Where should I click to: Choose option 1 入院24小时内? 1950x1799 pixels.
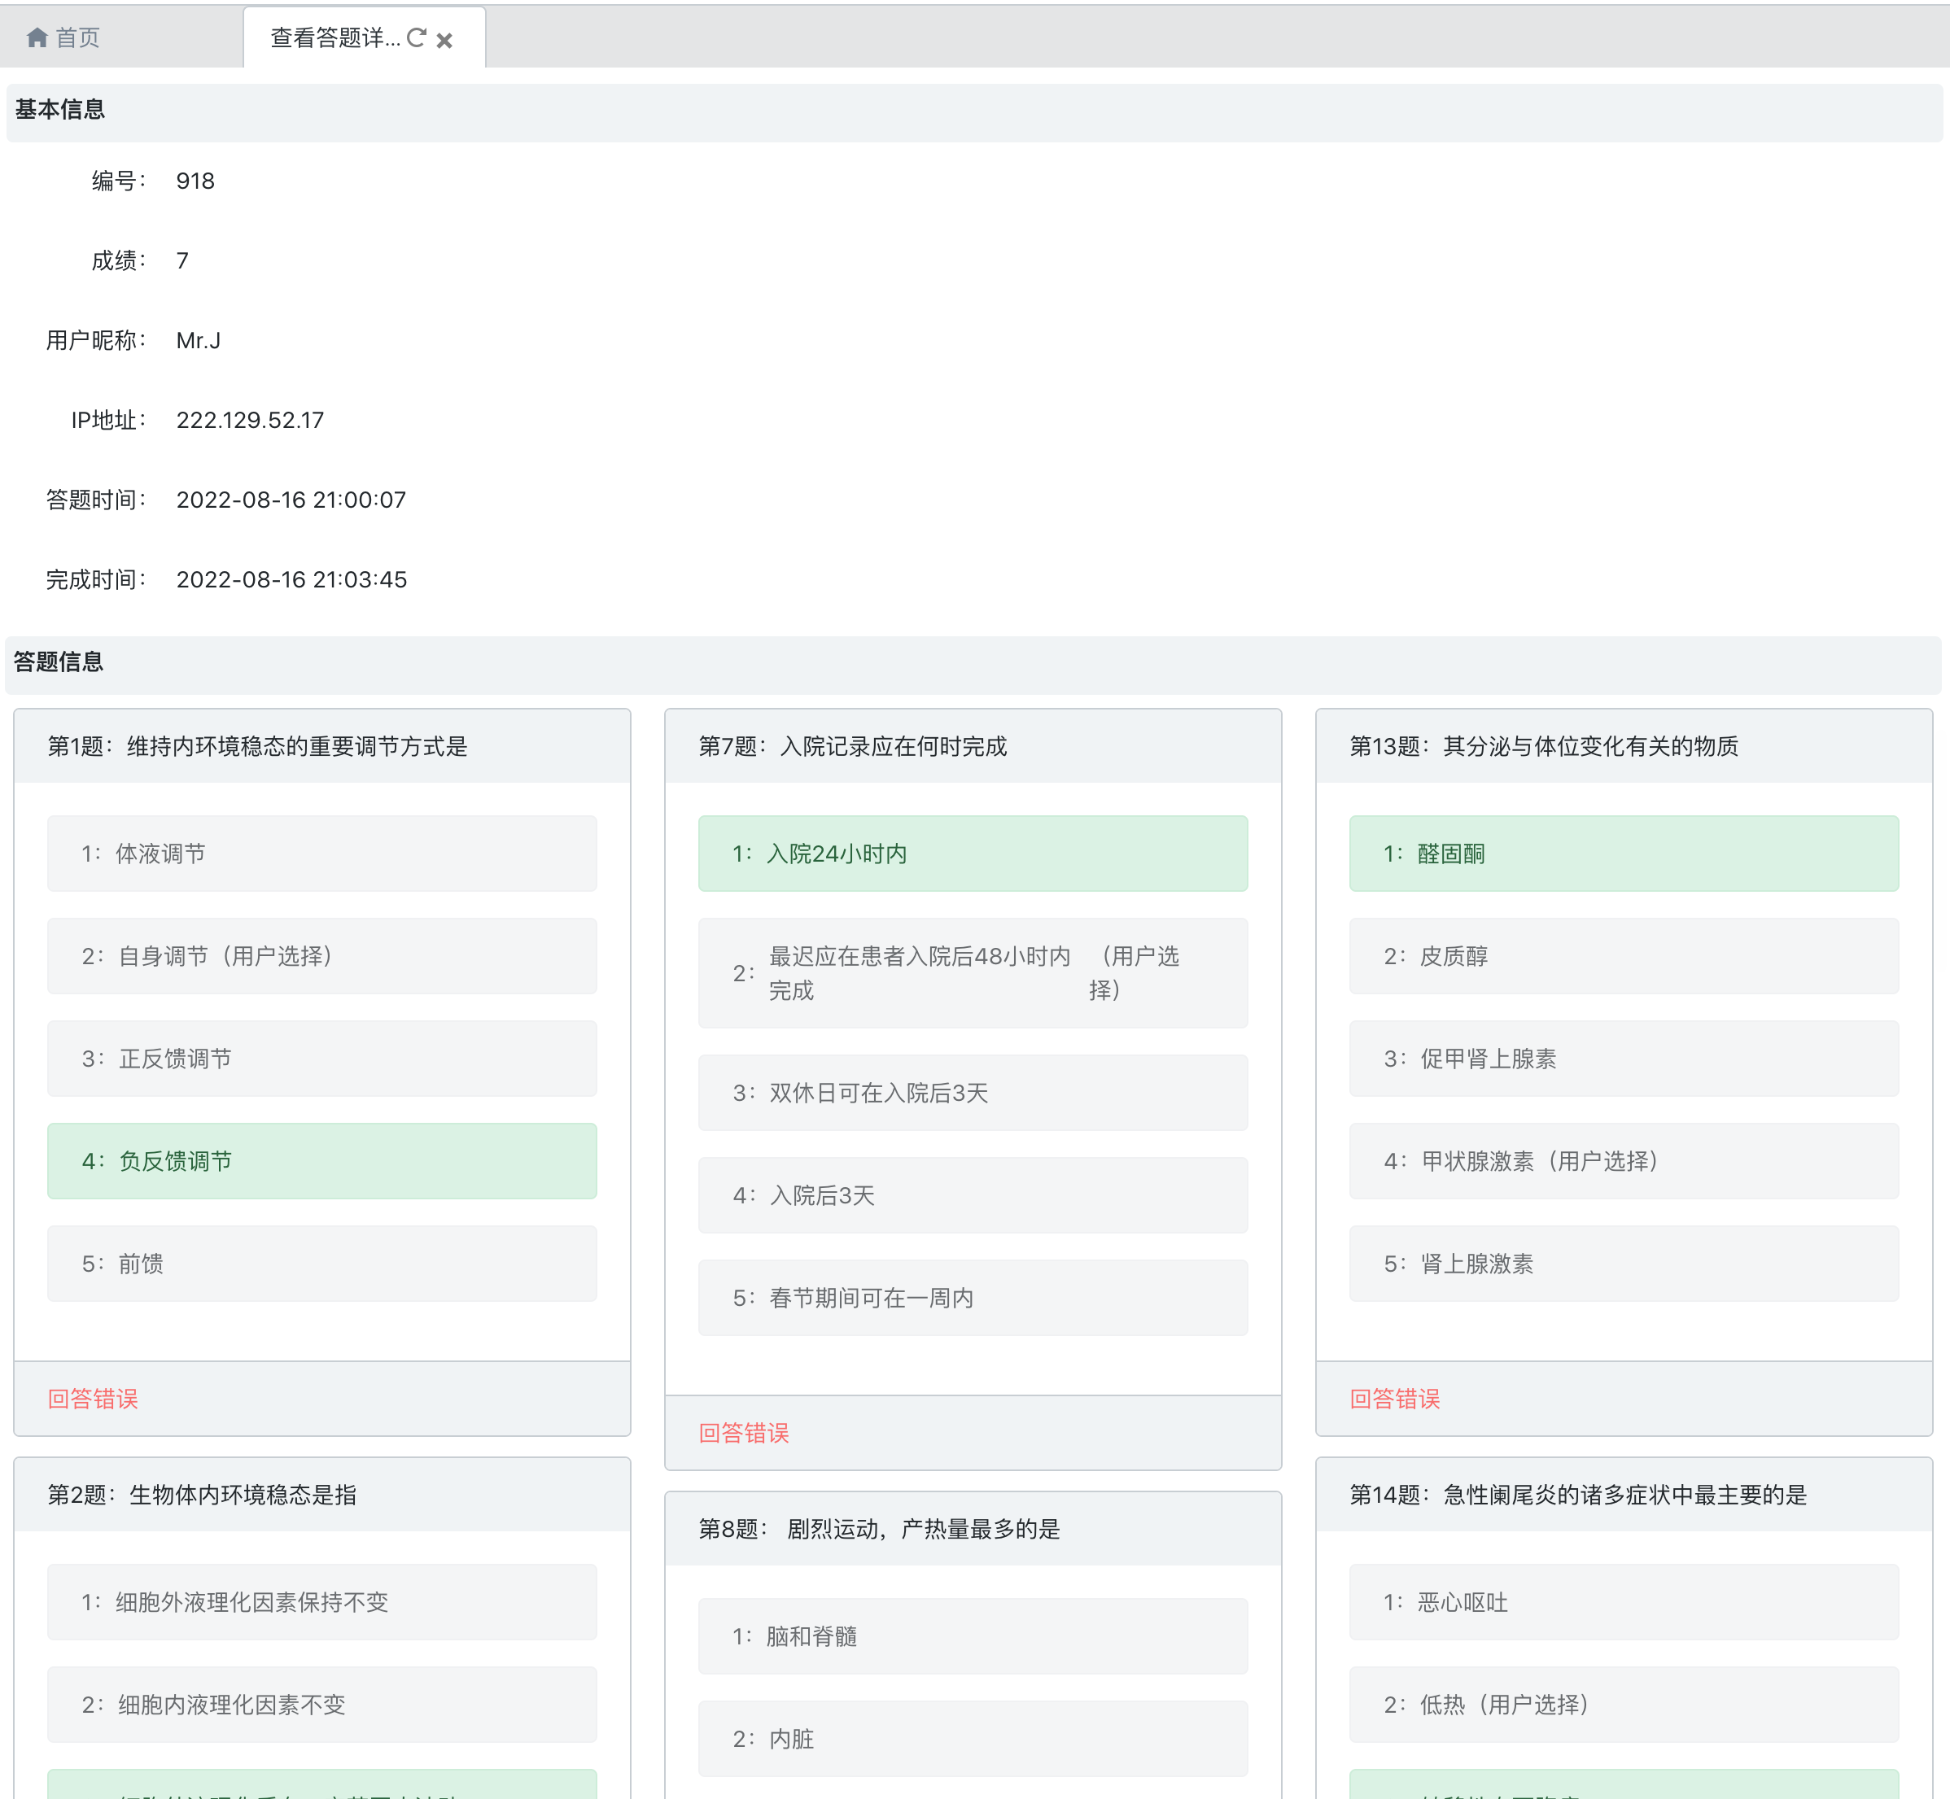[x=972, y=854]
